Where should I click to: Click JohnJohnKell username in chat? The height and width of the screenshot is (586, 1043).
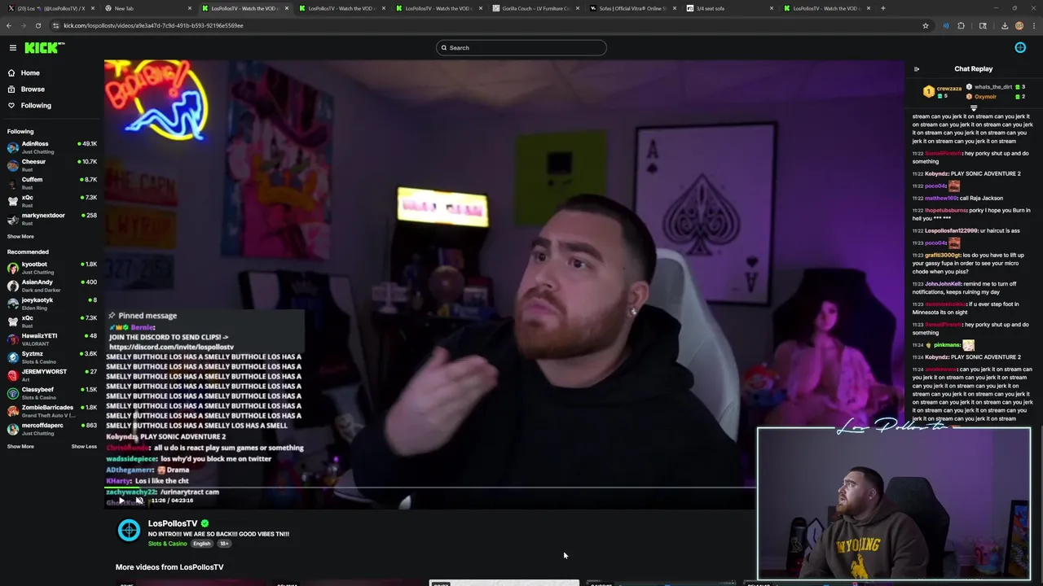[x=943, y=284]
